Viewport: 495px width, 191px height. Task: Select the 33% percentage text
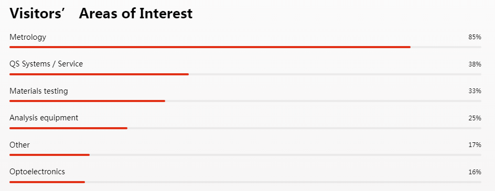pos(475,91)
